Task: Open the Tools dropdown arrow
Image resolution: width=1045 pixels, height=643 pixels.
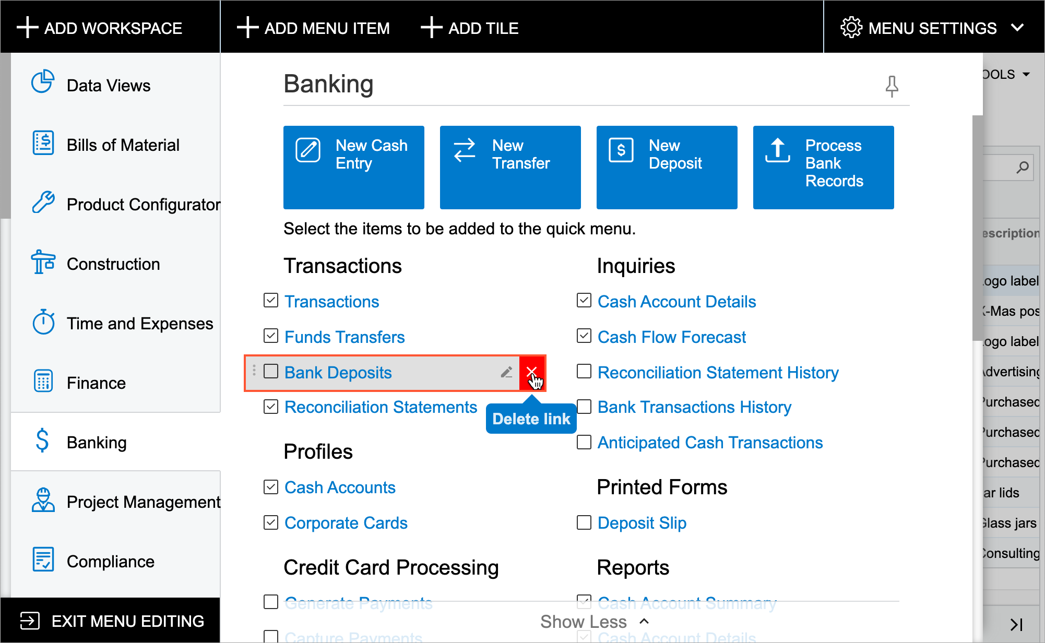Action: 1026,74
